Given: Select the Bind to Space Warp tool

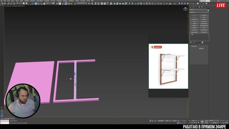Looking at the screenshot, I should pyautogui.click(x=14, y=3).
